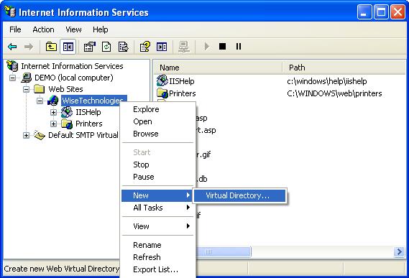Open the New submenu
Viewport: 409px width, 278px height.
coord(157,195)
